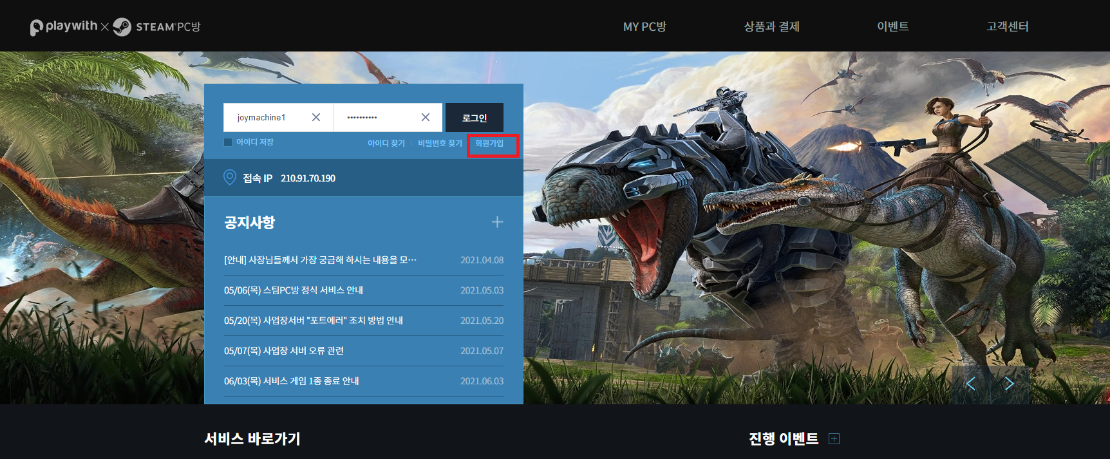The width and height of the screenshot is (1110, 459).
Task: Click the notice date 2021.05.03
Action: coord(482,290)
